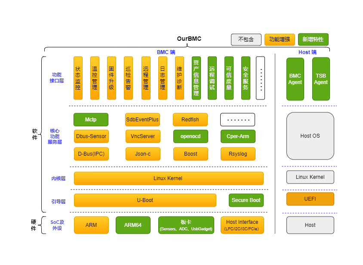Click the green 新增特性 legend box
Viewport: 363px width, 265px height.
(313, 39)
